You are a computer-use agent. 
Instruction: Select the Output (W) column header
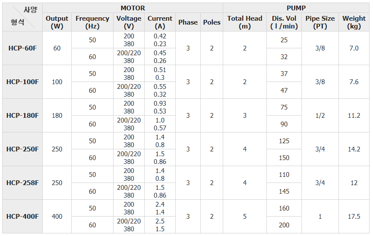coord(57,22)
